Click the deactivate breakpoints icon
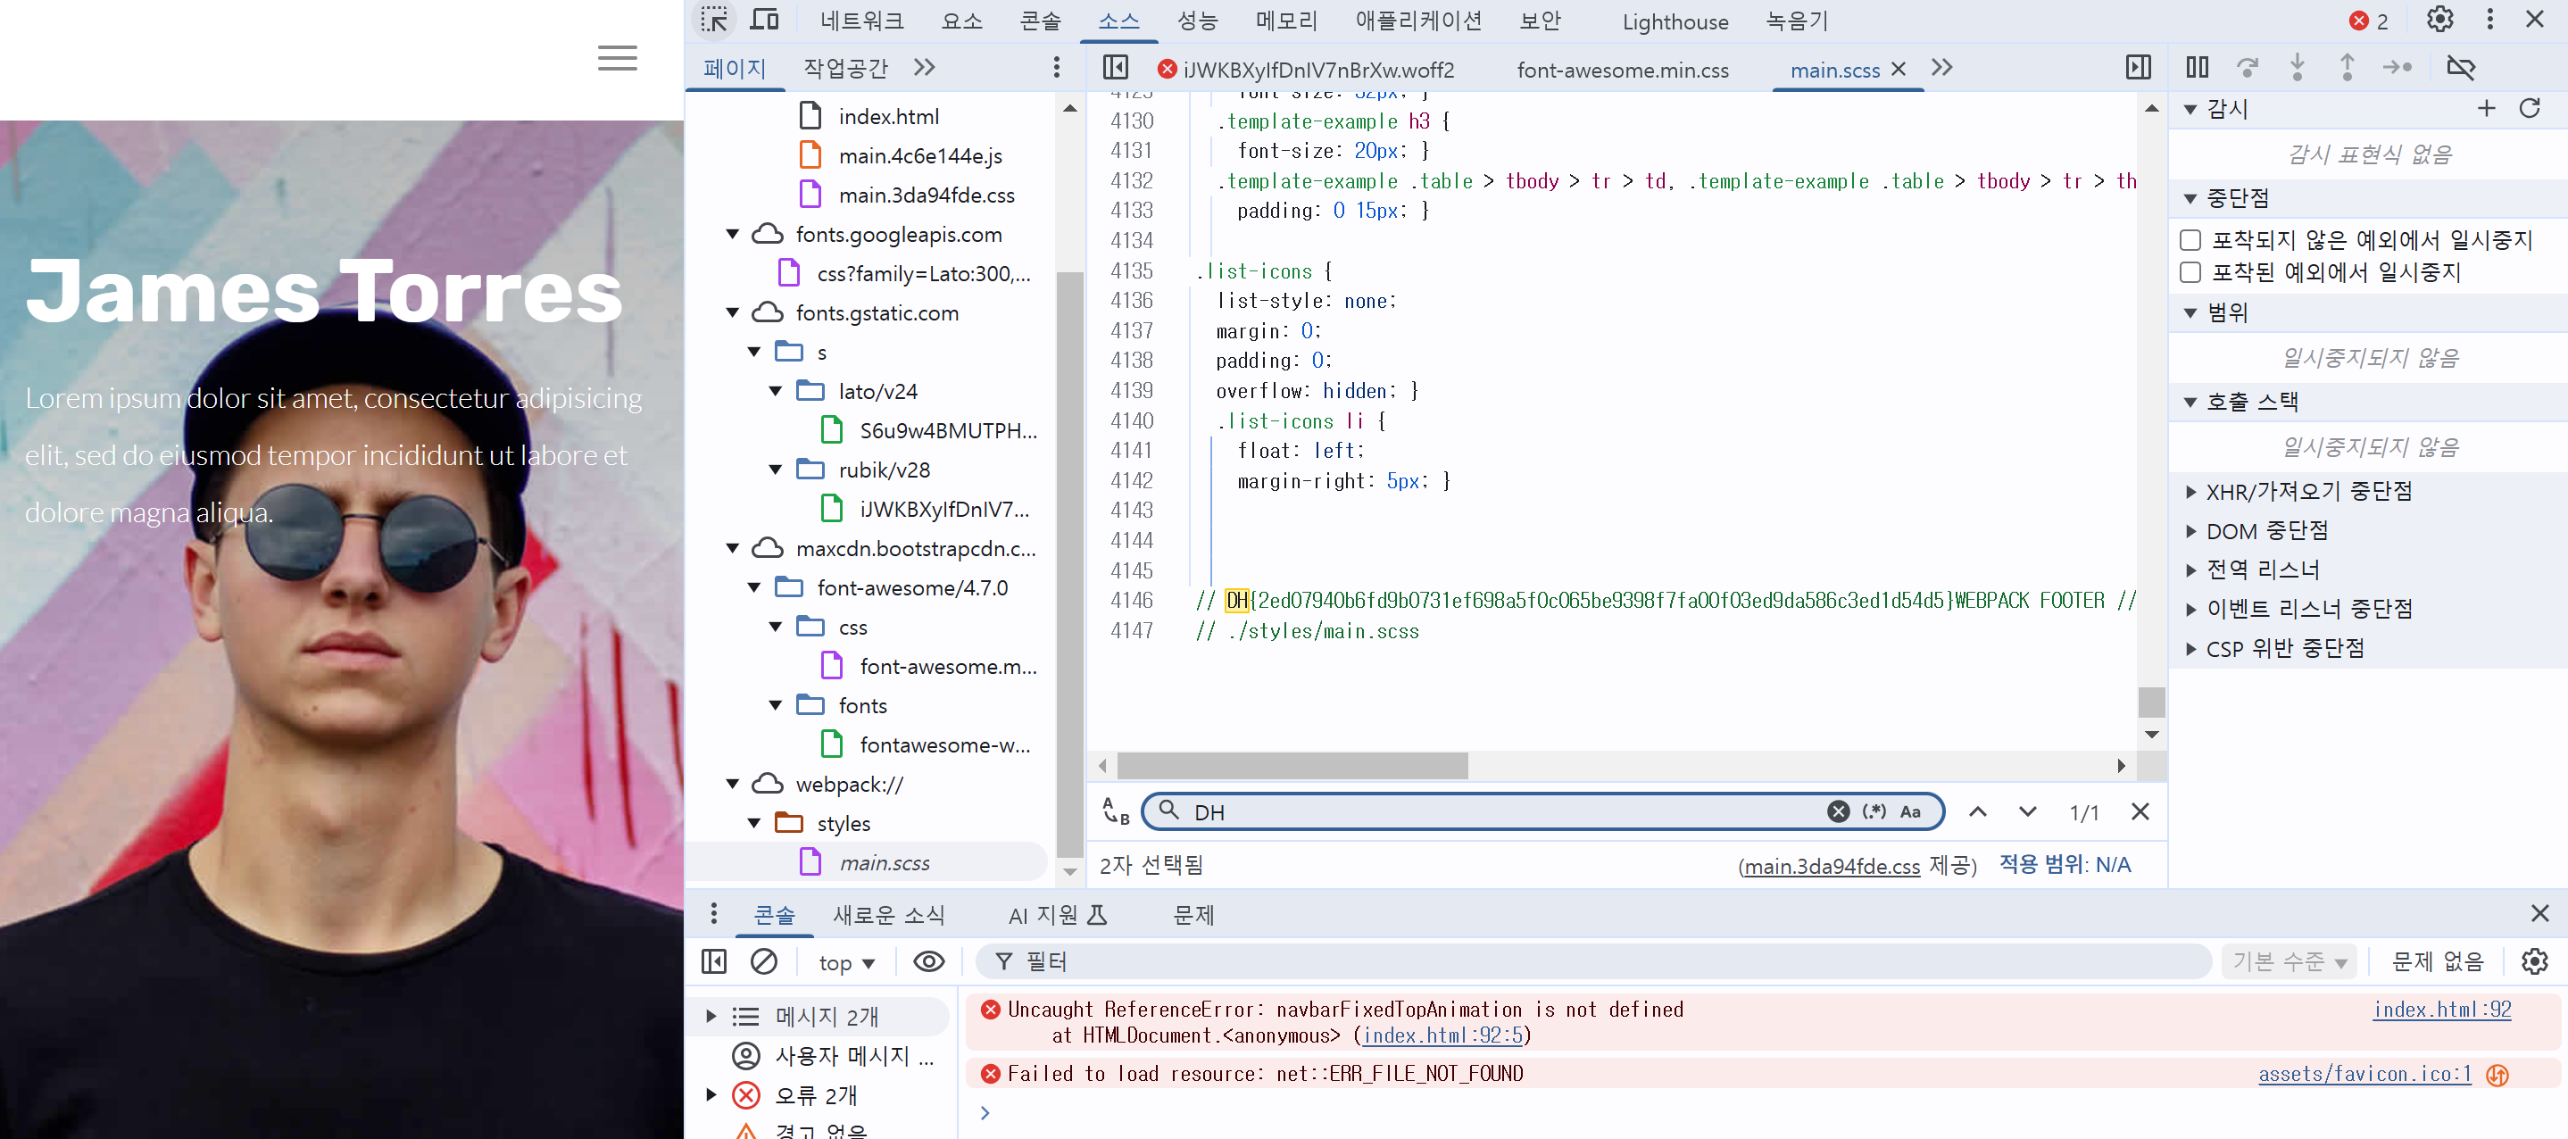 click(x=2460, y=68)
